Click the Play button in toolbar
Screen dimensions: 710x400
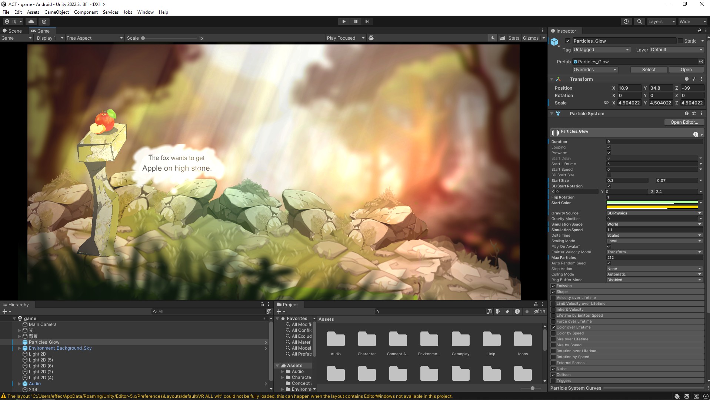[344, 21]
